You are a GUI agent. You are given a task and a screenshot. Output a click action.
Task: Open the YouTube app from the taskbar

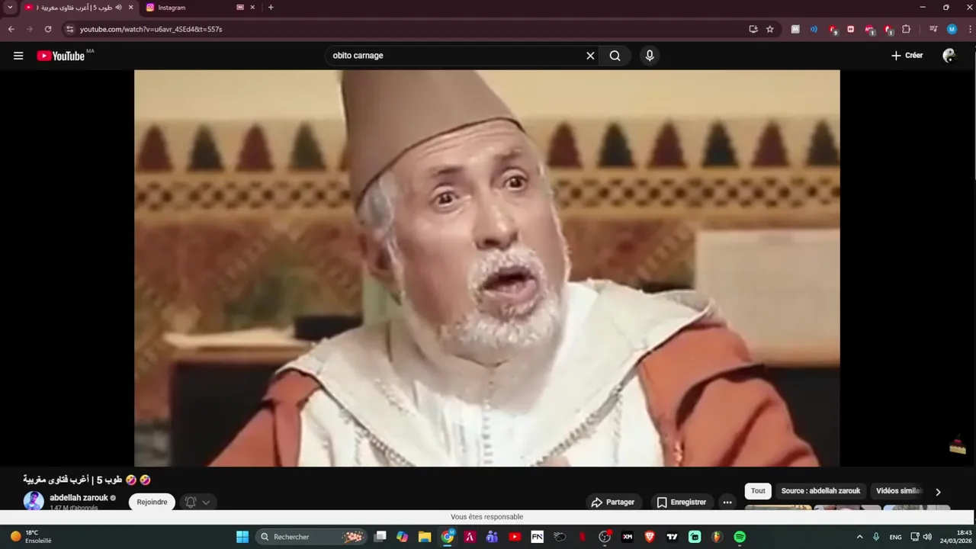(515, 537)
